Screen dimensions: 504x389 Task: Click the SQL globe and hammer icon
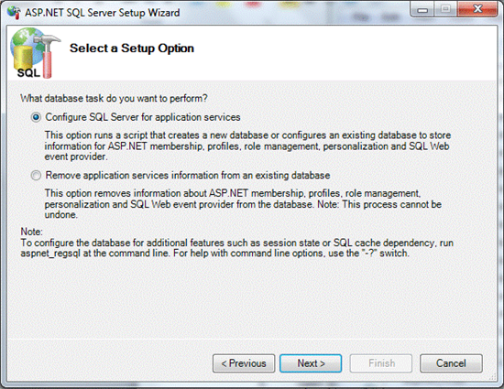[35, 53]
